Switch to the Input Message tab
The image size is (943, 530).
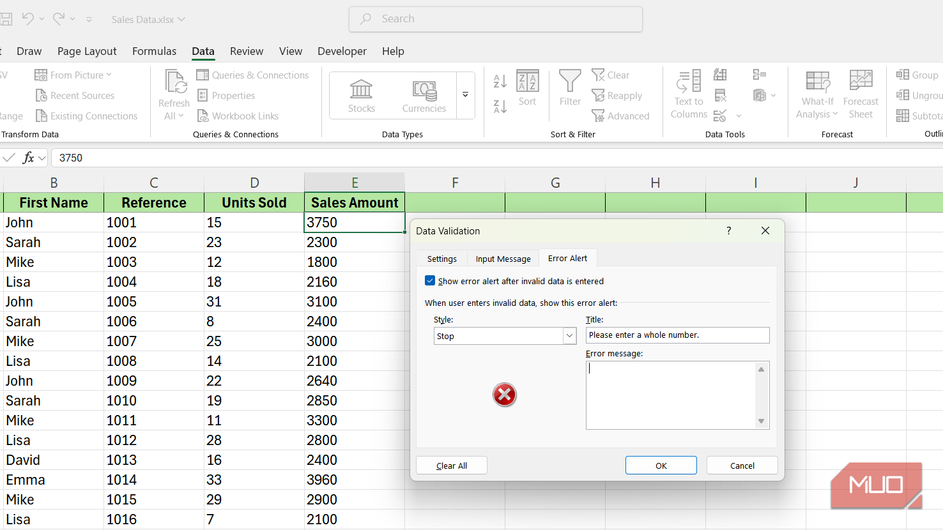coord(503,259)
